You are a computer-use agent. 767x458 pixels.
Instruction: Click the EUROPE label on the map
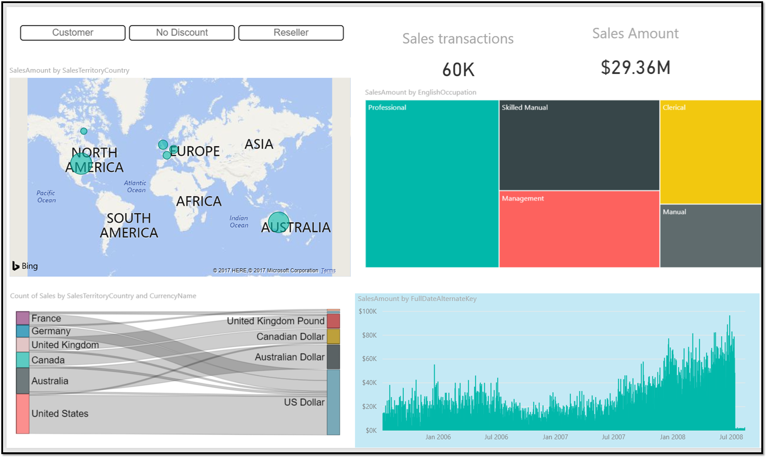[x=195, y=151]
